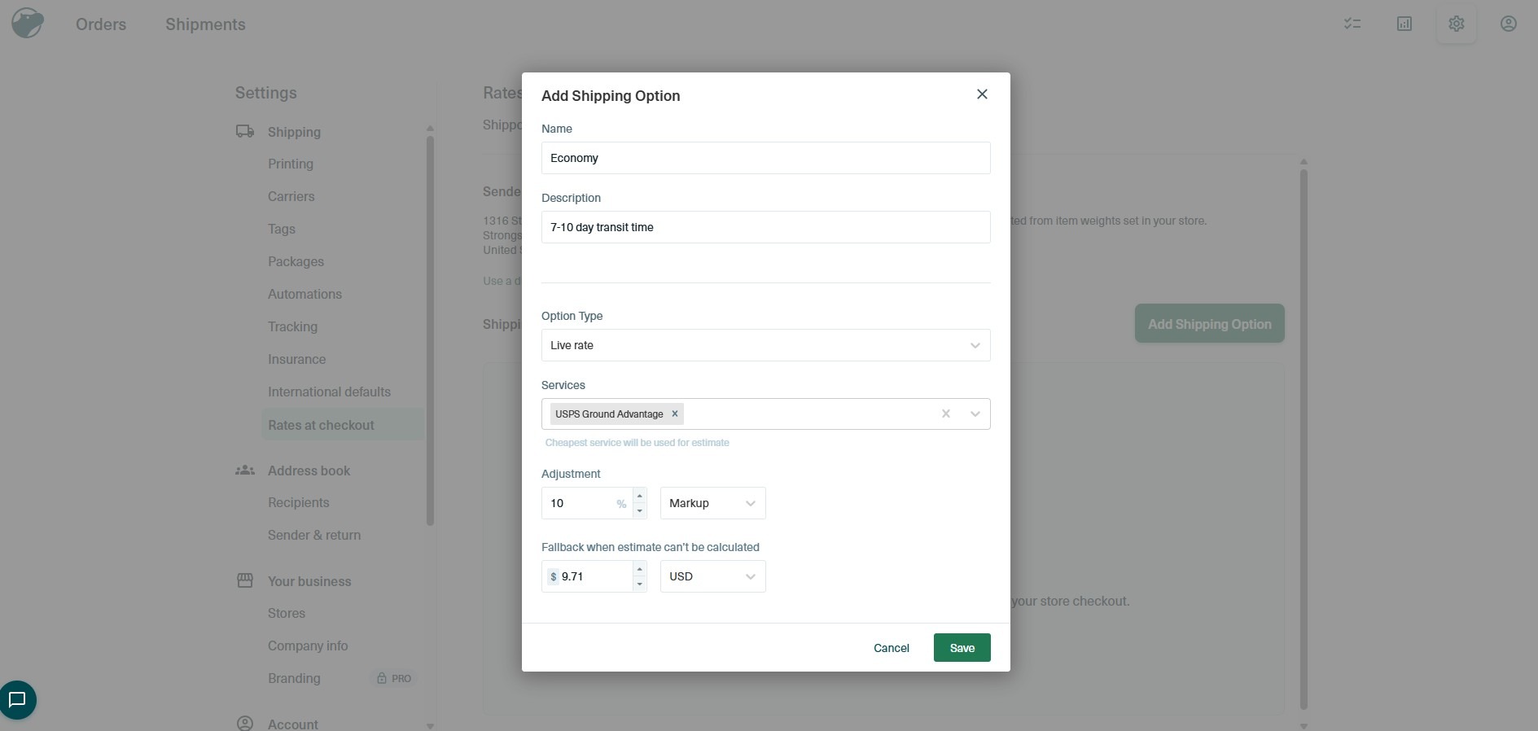Viewport: 1538px width, 731px height.
Task: Open Printing settings
Action: pos(291,164)
